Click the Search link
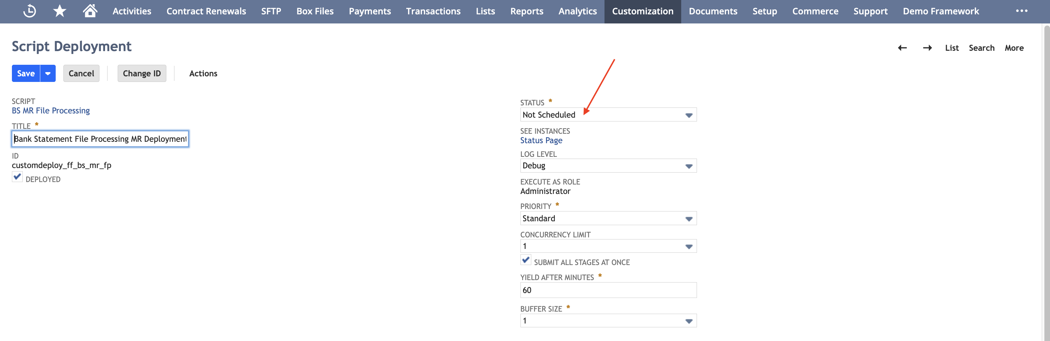 [x=981, y=48]
